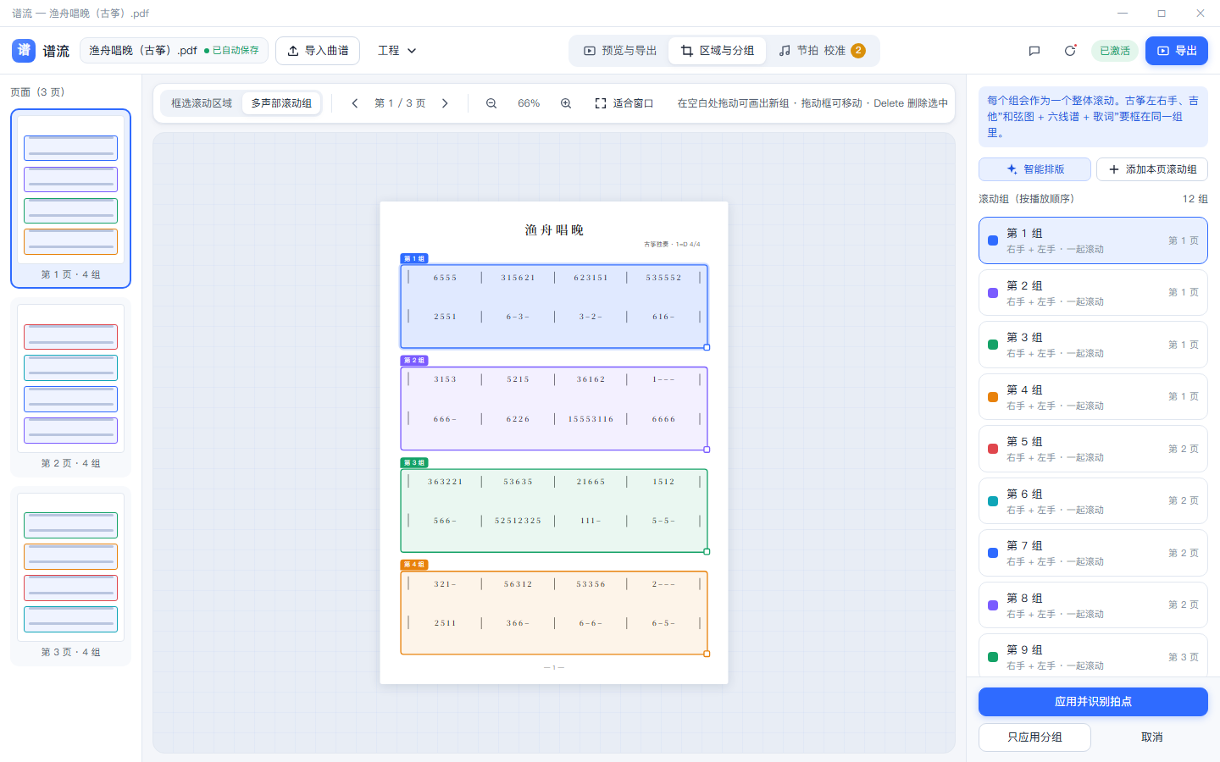
Task: Click the 第 9 组 list item
Action: pyautogui.click(x=1093, y=657)
